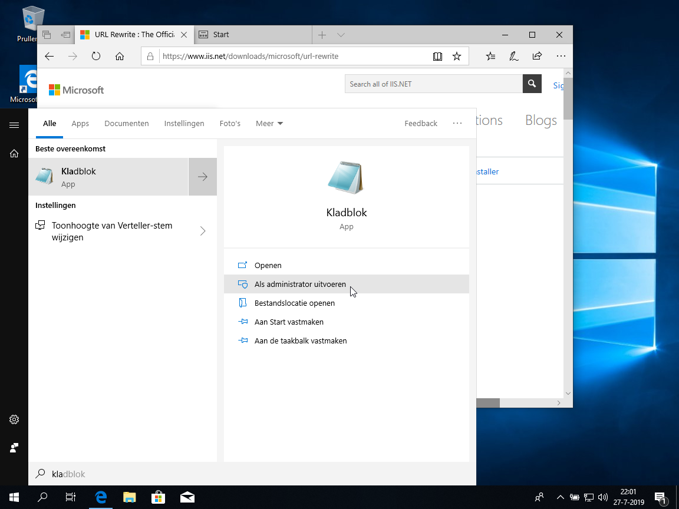
Task: Open the Edge settings and more menu
Action: coord(561,57)
